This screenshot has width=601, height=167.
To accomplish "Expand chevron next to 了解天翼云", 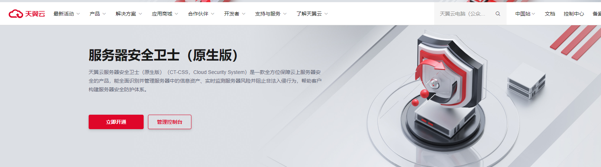I will pos(326,14).
